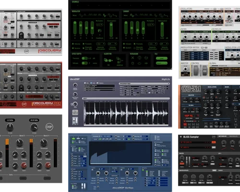Select the square waveform in the Carrier section
The height and width of the screenshot is (192, 240).
point(161,15)
